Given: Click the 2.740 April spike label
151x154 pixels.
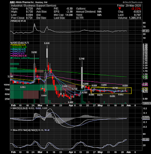Looking at the screenshot, I should tap(82, 59).
